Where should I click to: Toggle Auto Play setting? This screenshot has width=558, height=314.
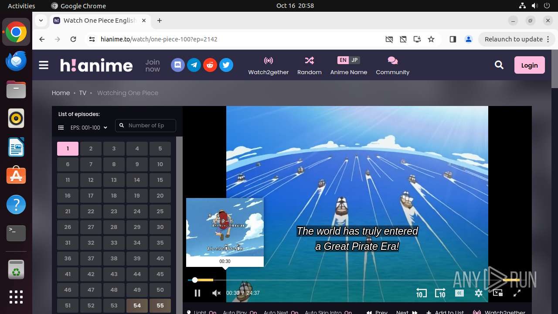click(240, 312)
